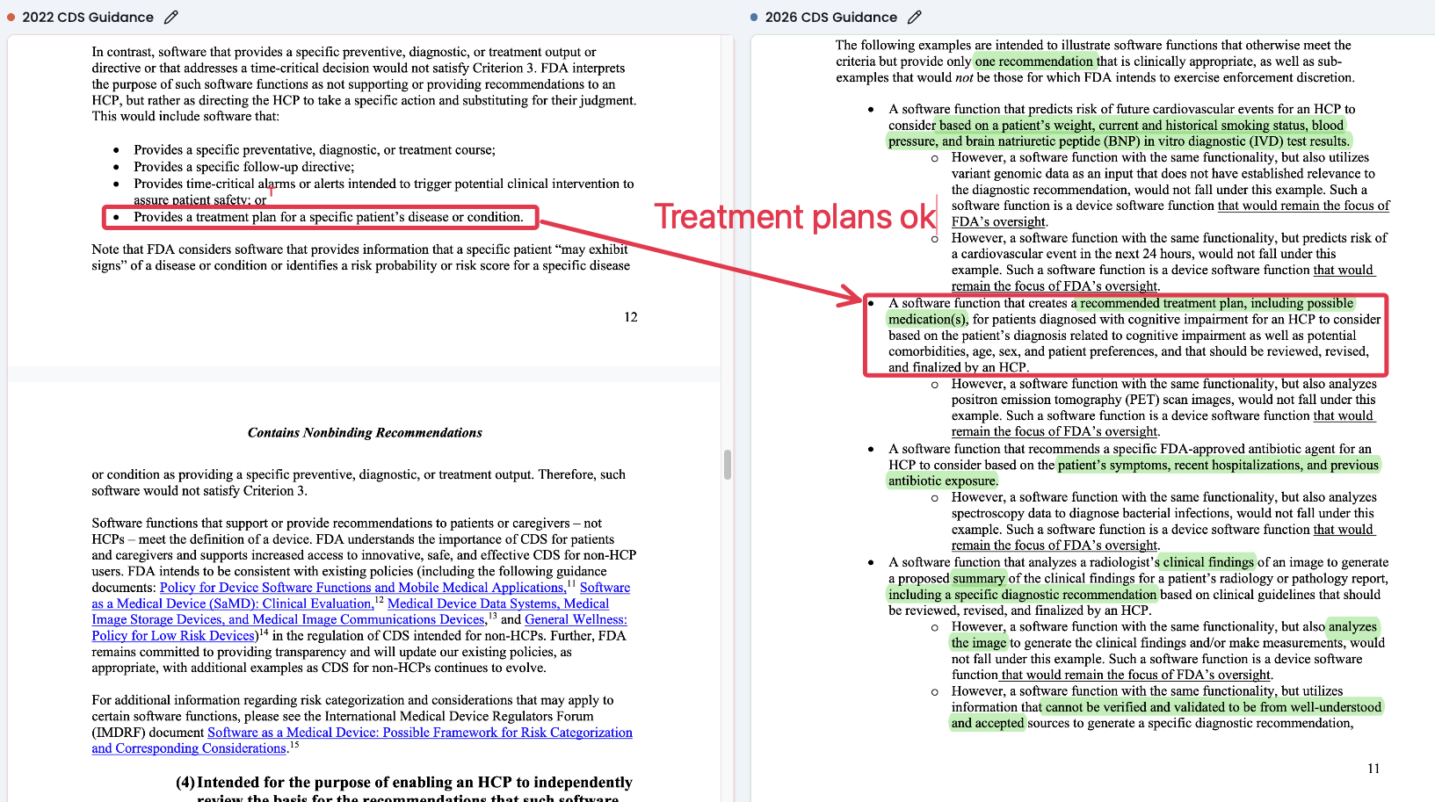Click the pencil icon beside 2026 CDS Guidance
The height and width of the screenshot is (802, 1435).
tap(915, 17)
